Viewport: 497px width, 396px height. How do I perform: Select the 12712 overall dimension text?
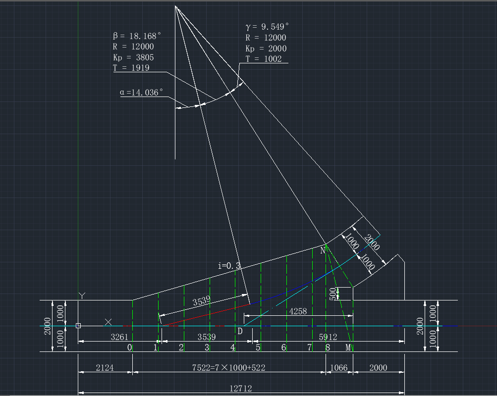click(x=242, y=389)
